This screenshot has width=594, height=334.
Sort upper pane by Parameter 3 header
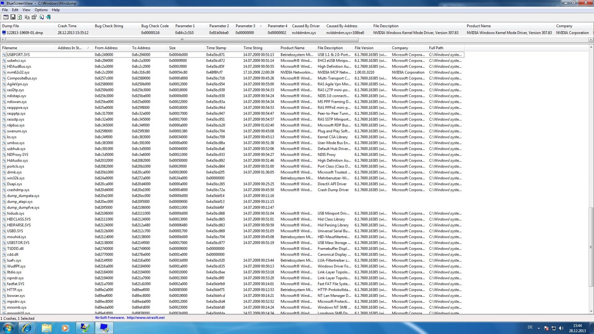click(250, 26)
